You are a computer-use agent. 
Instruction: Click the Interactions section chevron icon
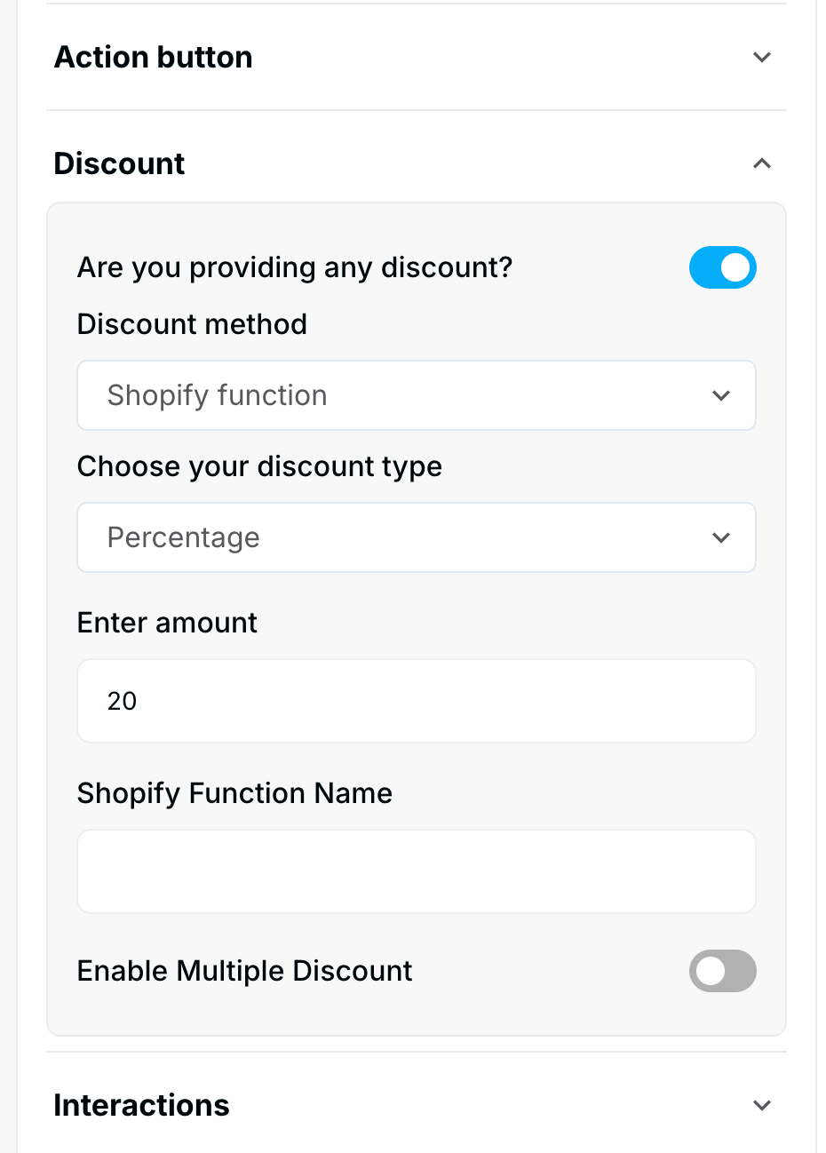[x=761, y=1105]
